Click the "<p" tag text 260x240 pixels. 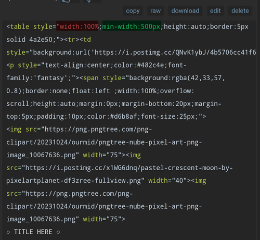pyautogui.click(x=10, y=66)
